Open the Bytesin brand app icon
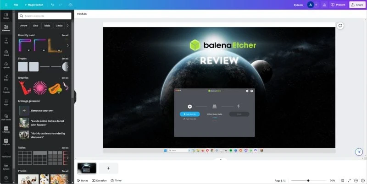Viewport: 367px width, 184px height. 6,167
